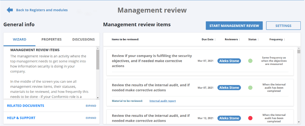Click the blue back arrow icon
Image resolution: width=305 pixels, height=126 pixels.
(x=10, y=10)
